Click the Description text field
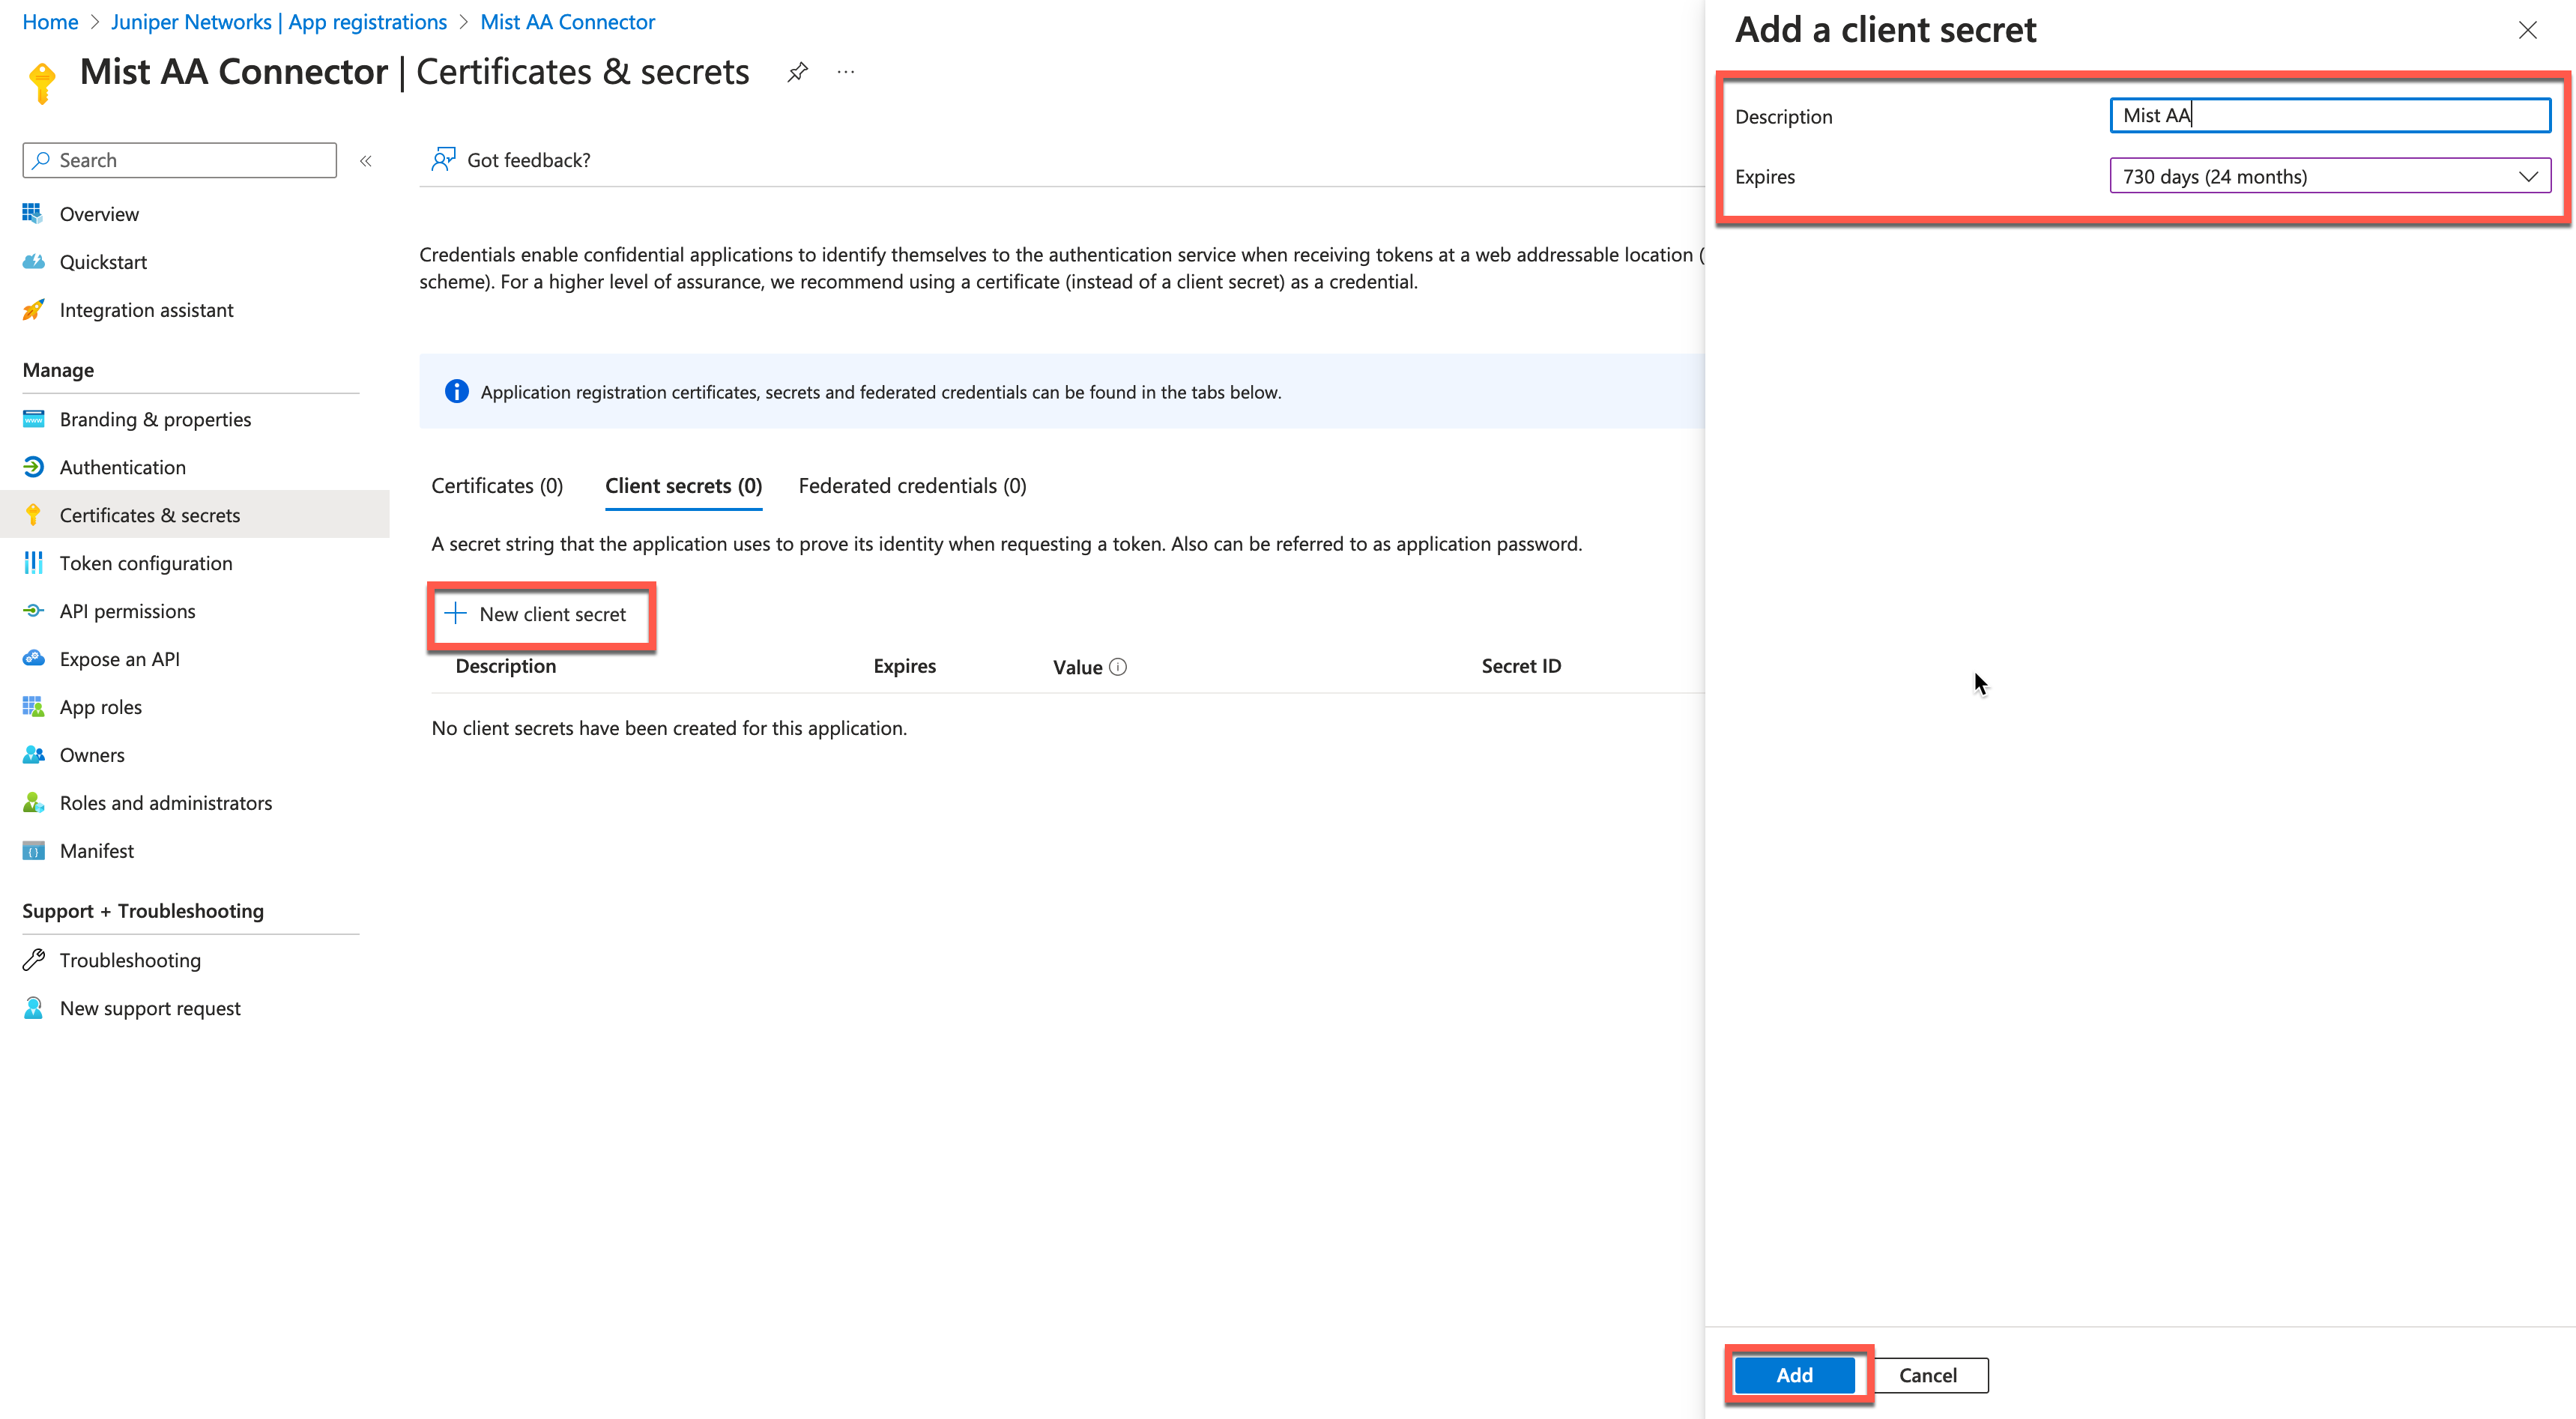This screenshot has width=2576, height=1419. tap(2329, 116)
